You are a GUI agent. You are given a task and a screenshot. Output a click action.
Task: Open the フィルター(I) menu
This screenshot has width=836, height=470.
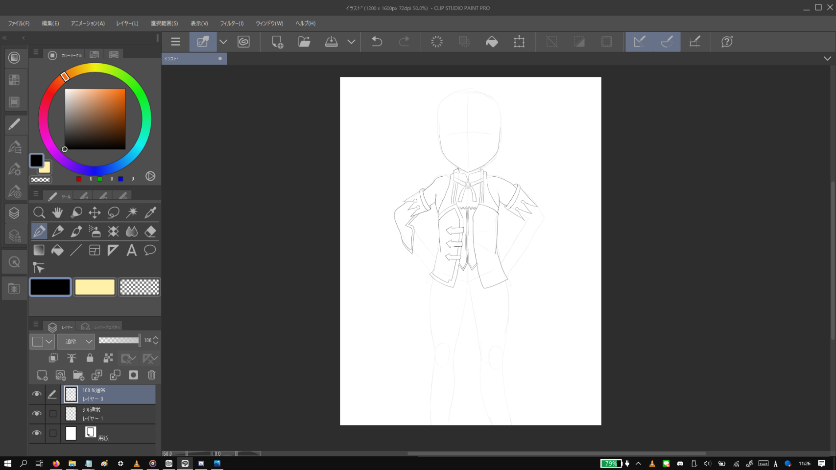(232, 23)
